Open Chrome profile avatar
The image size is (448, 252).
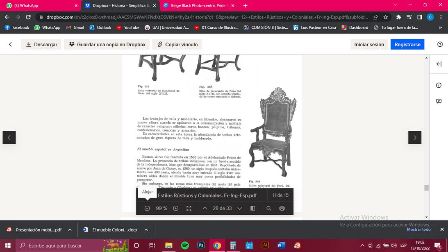(x=430, y=17)
